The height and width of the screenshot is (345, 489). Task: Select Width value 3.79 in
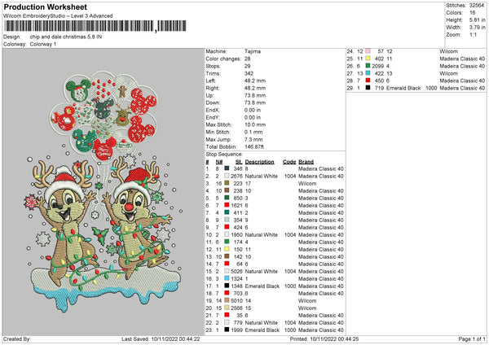click(x=477, y=28)
